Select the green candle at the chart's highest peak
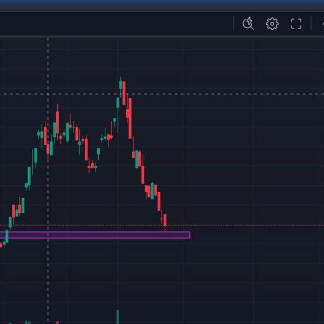 pos(120,85)
